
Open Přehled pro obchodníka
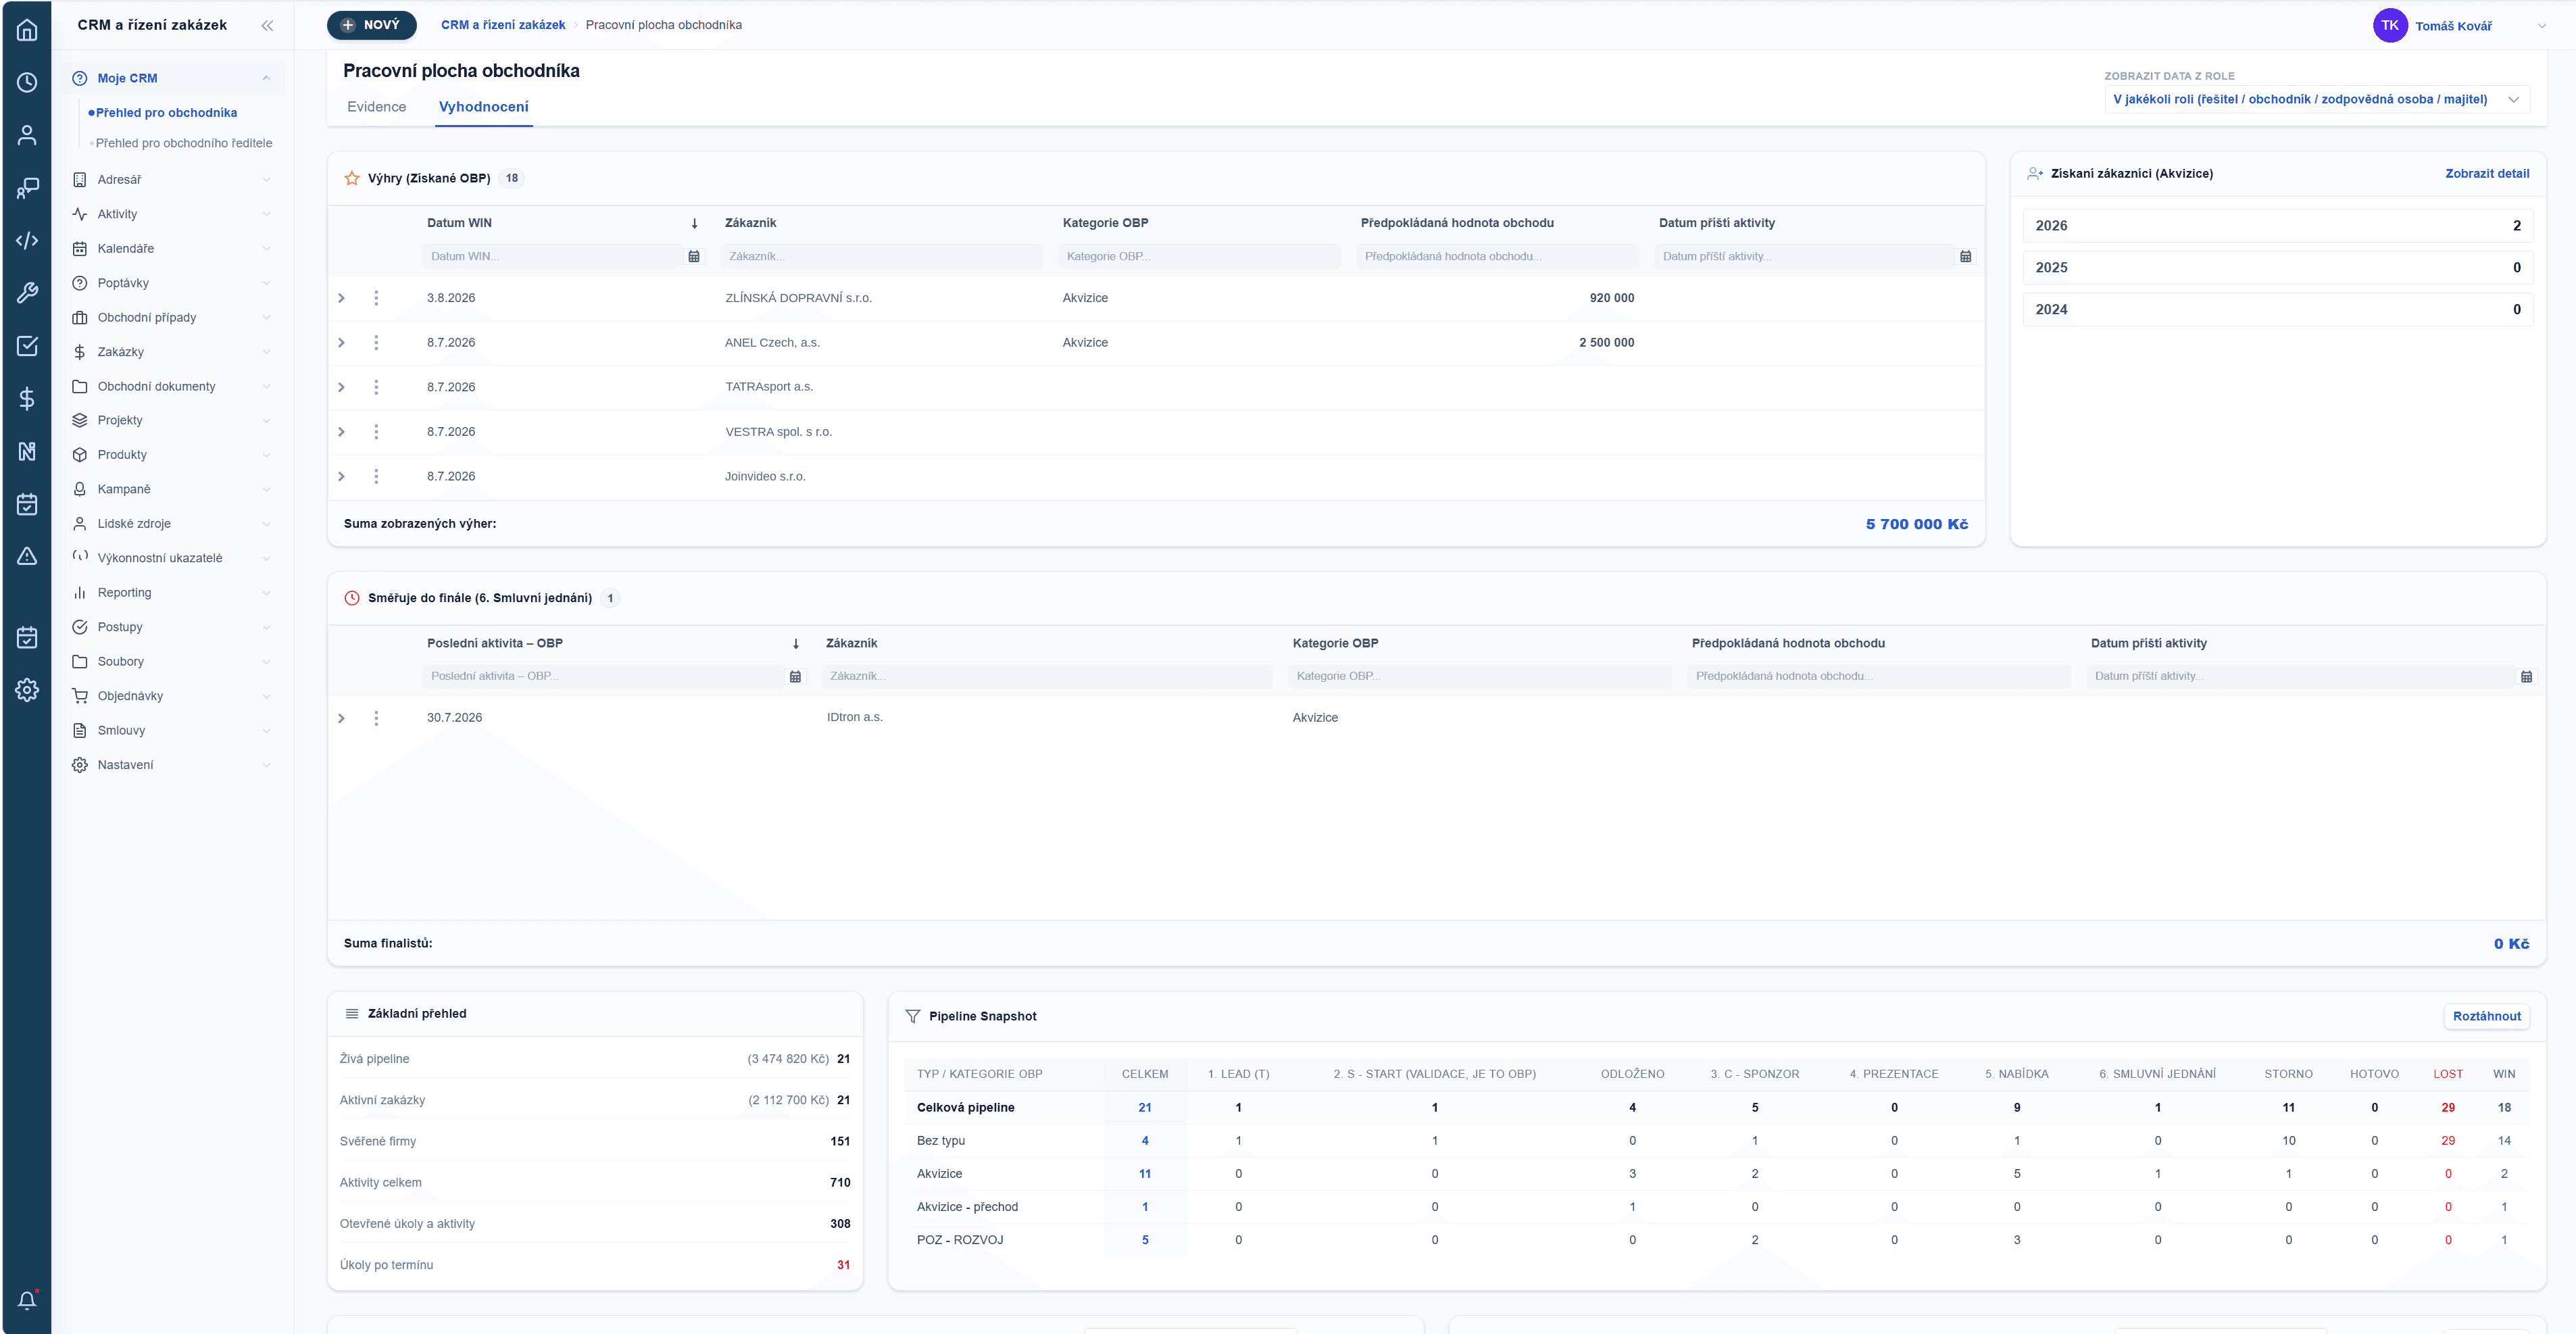[x=166, y=112]
